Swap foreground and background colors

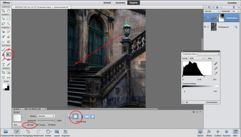tap(8, 85)
